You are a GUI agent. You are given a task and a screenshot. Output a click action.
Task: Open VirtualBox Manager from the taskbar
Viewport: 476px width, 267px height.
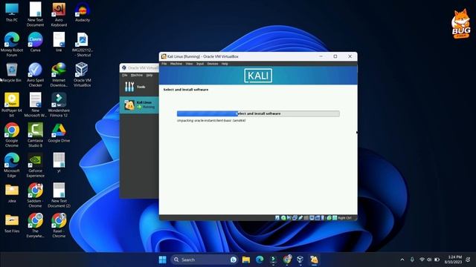point(300,260)
